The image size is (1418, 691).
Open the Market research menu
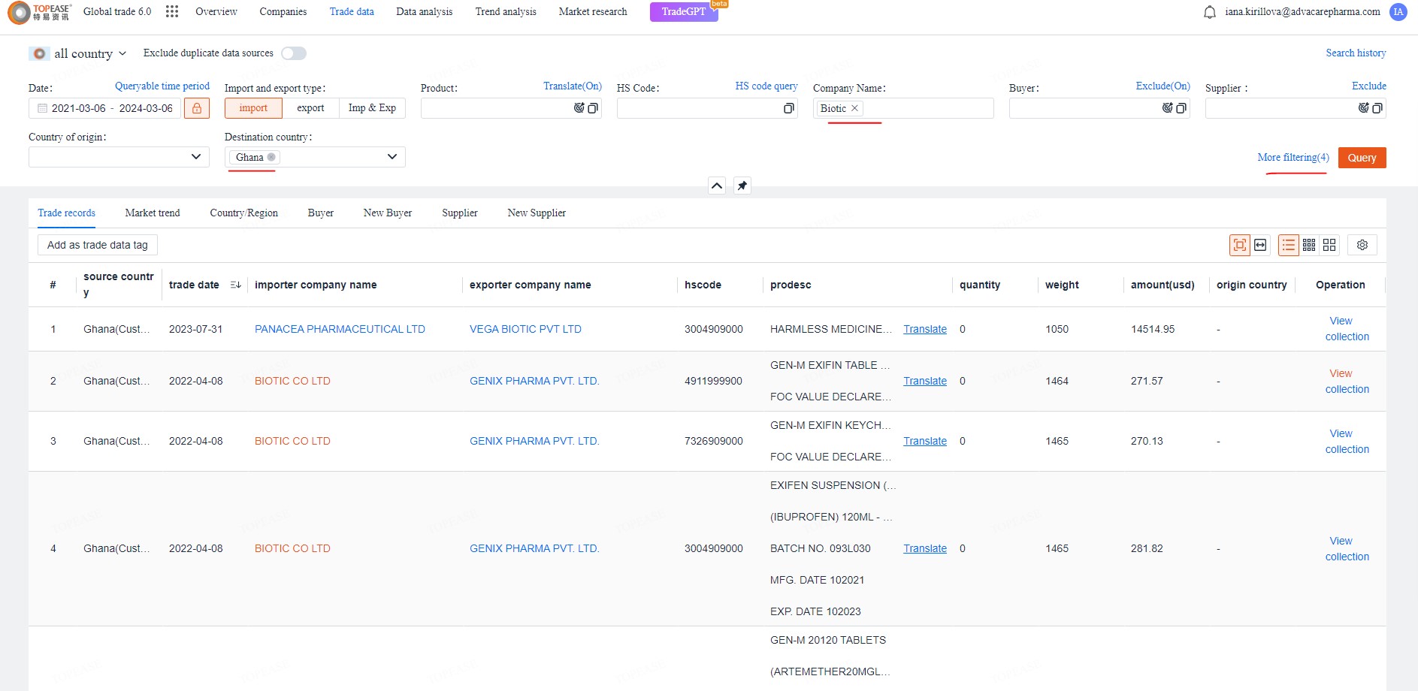pyautogui.click(x=593, y=11)
